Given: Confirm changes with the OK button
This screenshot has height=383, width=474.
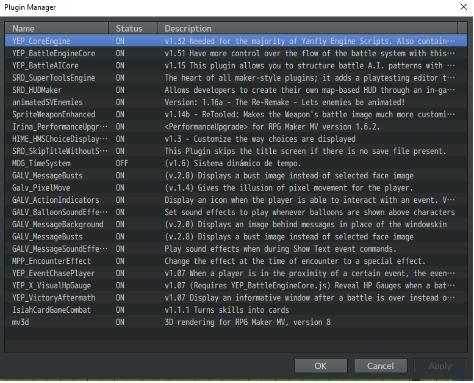Looking at the screenshot, I should [320, 366].
